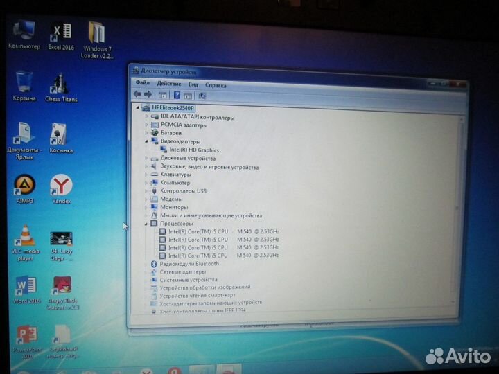The width and height of the screenshot is (499, 374).
Task: Click the Мониторы category icon
Action: 154,207
